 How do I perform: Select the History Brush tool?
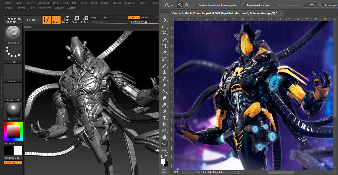click(x=164, y=79)
